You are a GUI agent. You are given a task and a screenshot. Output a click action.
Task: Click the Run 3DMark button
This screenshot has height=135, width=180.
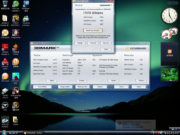click(42, 87)
